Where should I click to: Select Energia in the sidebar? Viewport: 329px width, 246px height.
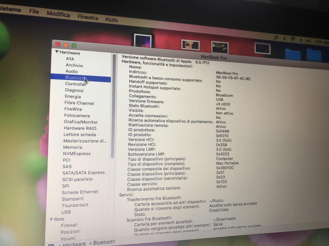click(x=72, y=97)
